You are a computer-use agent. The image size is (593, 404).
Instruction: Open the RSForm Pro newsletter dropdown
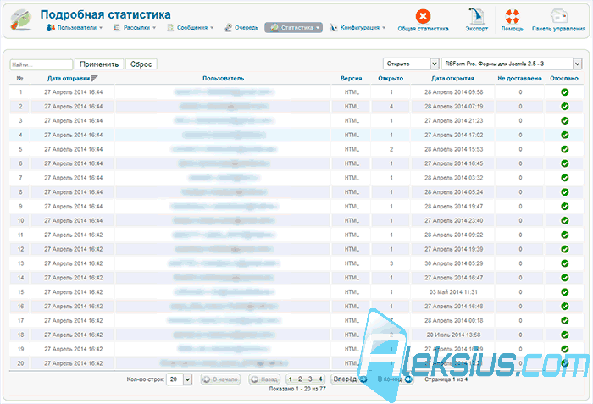(x=512, y=64)
